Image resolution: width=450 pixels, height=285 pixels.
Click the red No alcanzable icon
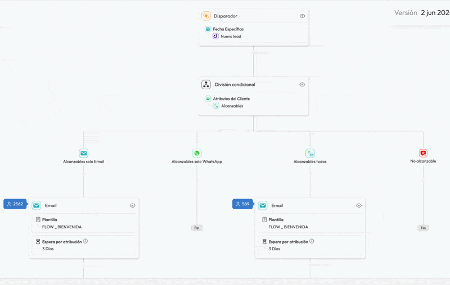coord(423,153)
